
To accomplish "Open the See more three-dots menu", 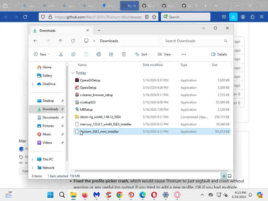I will tap(183, 54).
